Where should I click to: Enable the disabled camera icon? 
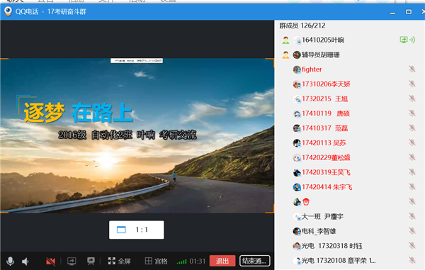51,261
